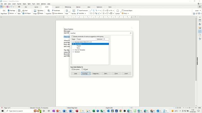Open the Field dropdown arrow
The height and width of the screenshot is (113, 202).
pyautogui.click(x=69, y=12)
